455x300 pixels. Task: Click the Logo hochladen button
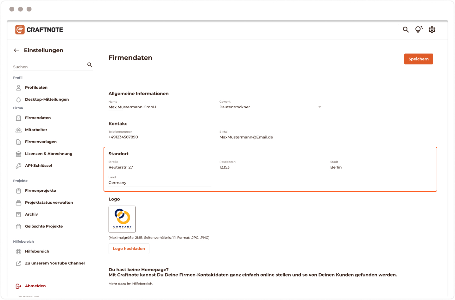pyautogui.click(x=129, y=249)
